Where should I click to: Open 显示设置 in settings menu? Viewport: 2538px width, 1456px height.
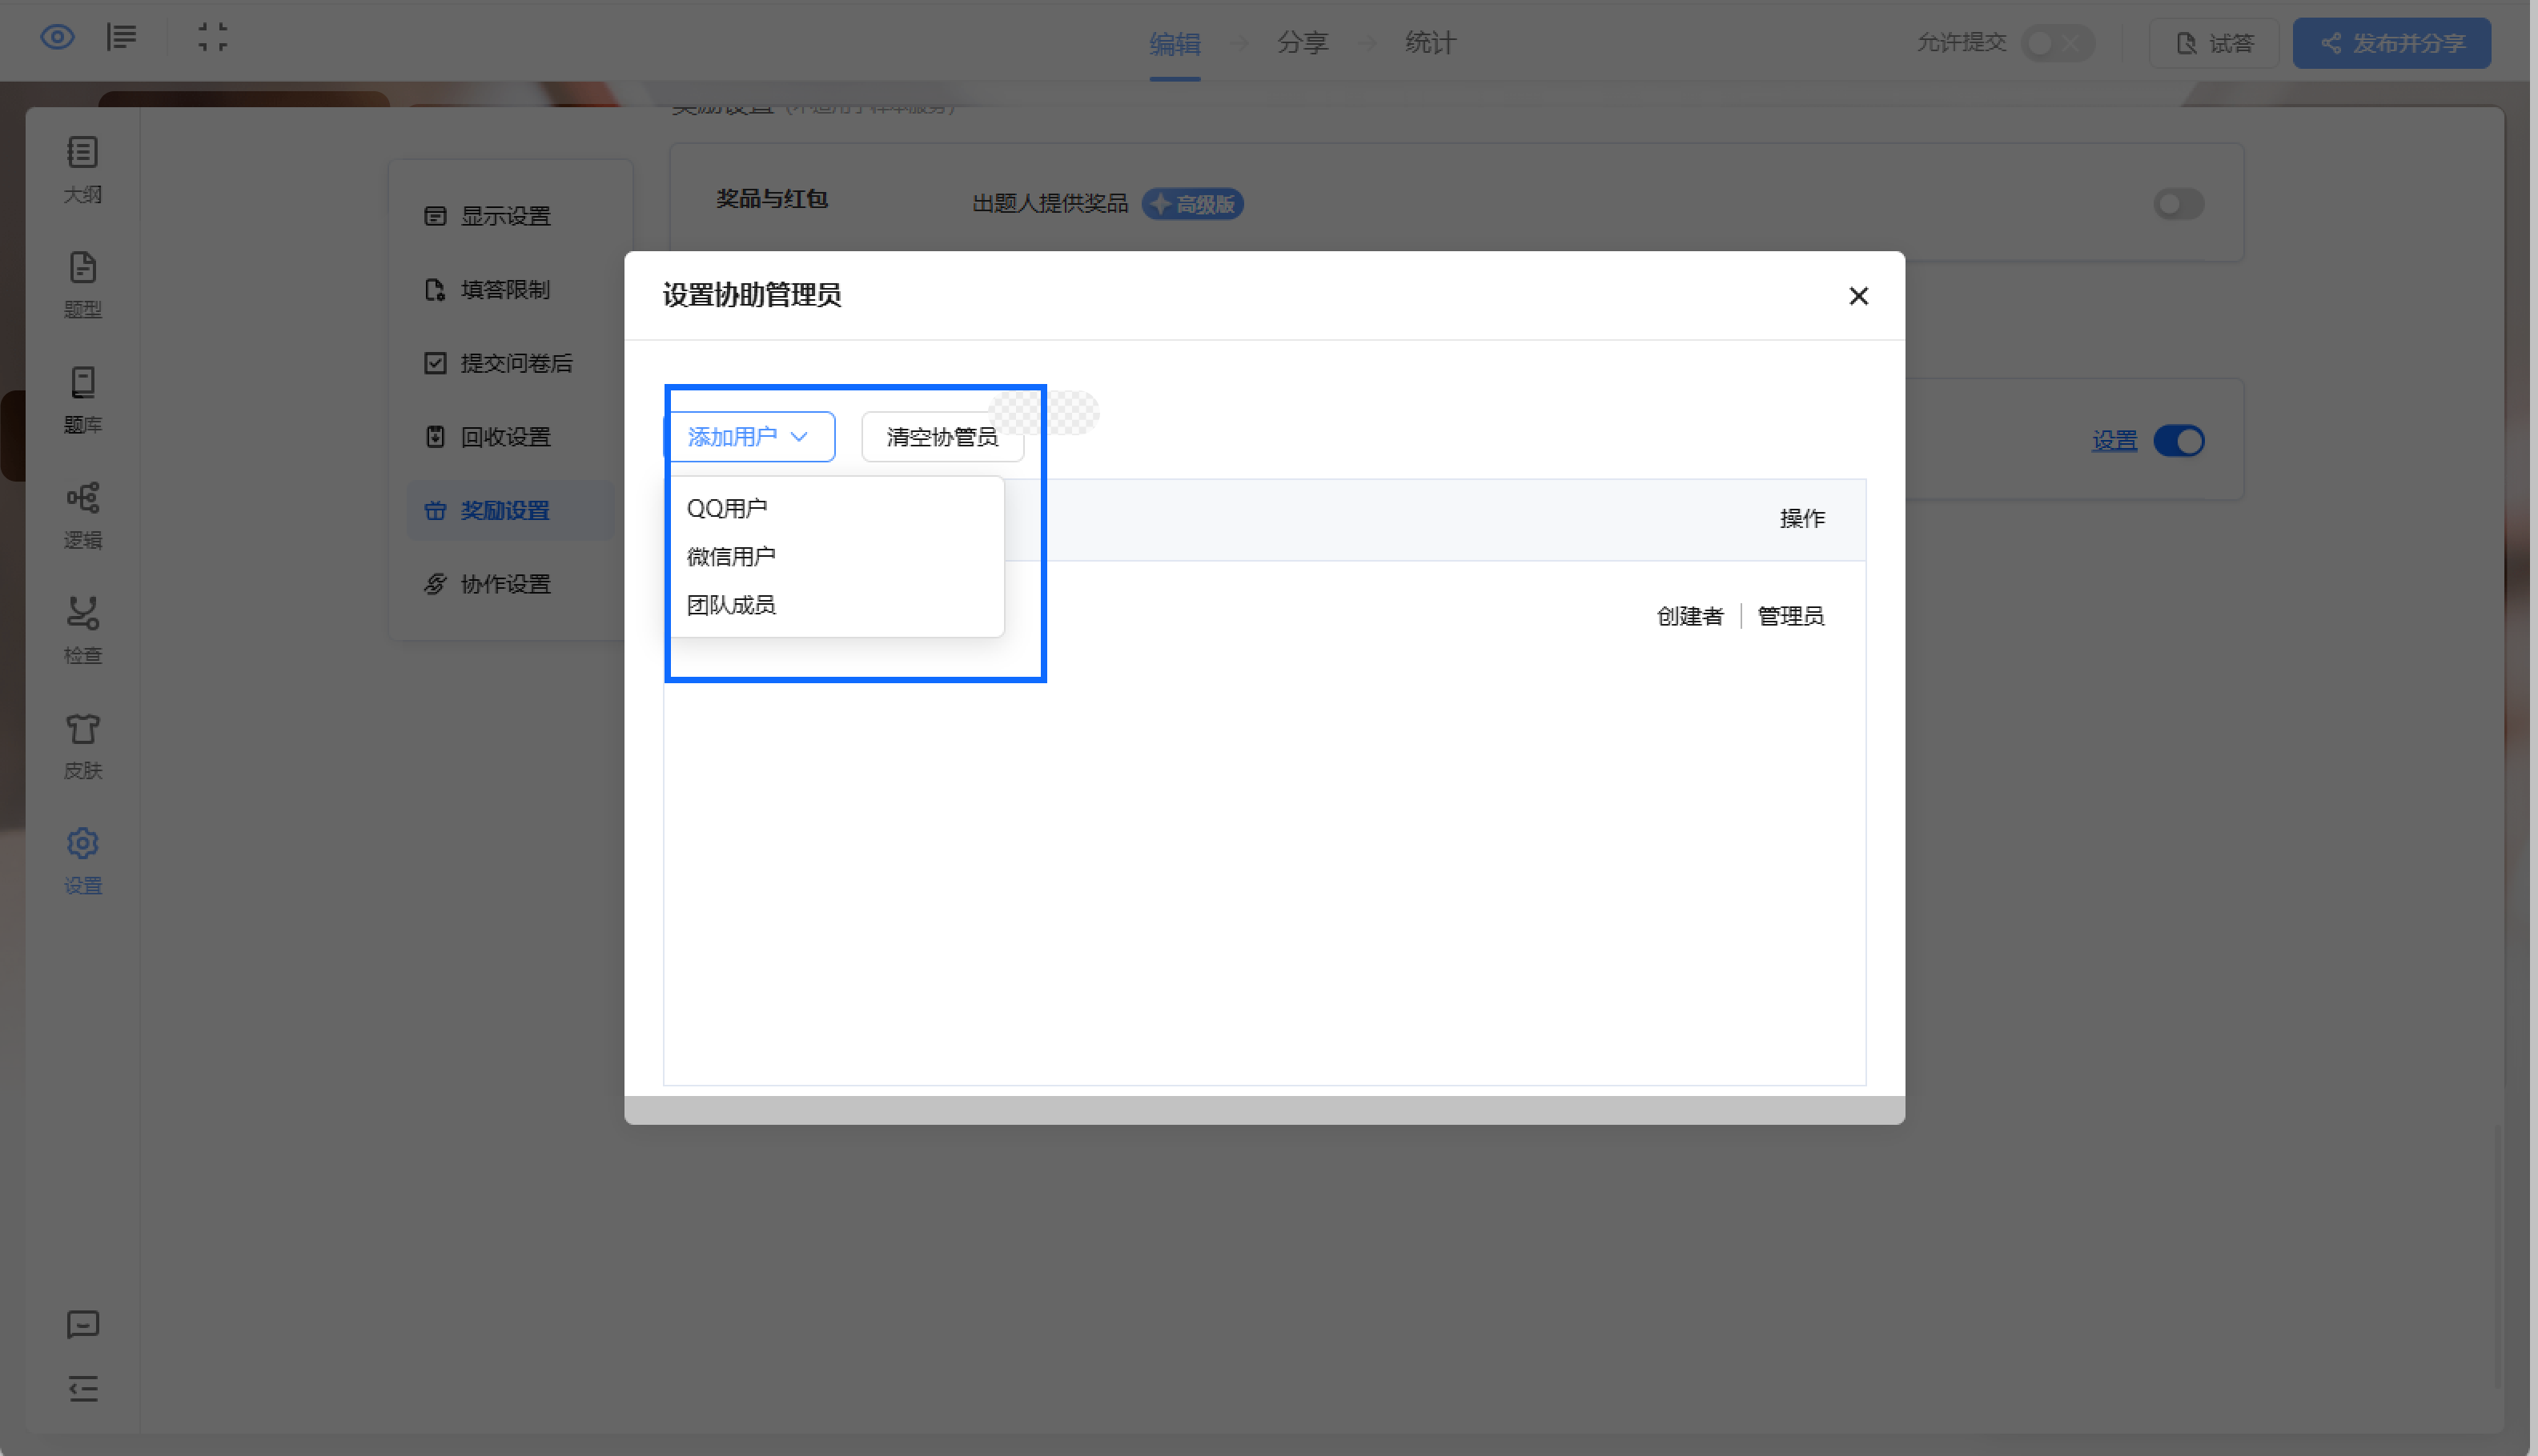tap(511, 216)
